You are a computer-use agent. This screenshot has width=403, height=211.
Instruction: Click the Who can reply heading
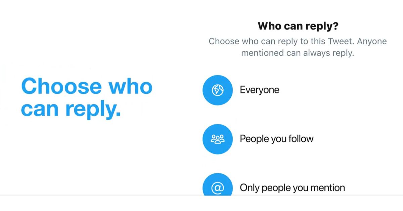click(x=298, y=26)
